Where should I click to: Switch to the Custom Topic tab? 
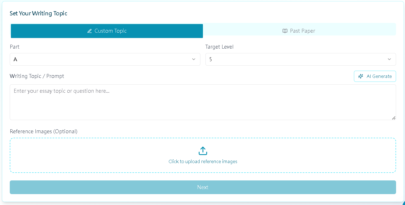click(107, 31)
